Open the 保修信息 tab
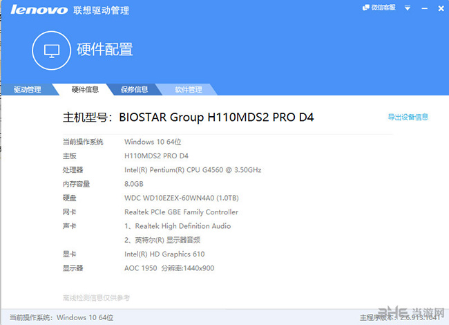This screenshot has width=449, height=325. point(134,89)
